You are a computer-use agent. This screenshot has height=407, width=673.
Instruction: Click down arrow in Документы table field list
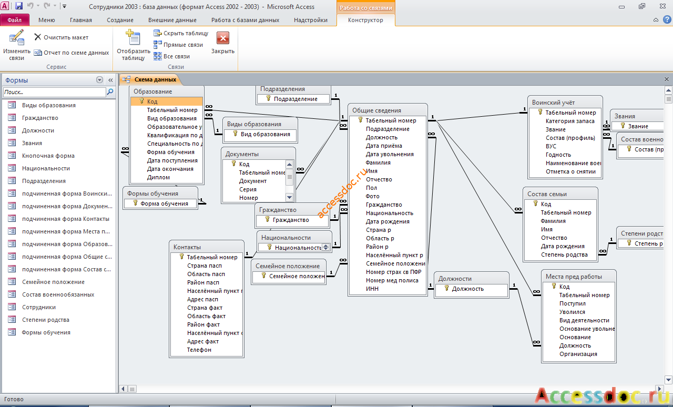click(289, 197)
